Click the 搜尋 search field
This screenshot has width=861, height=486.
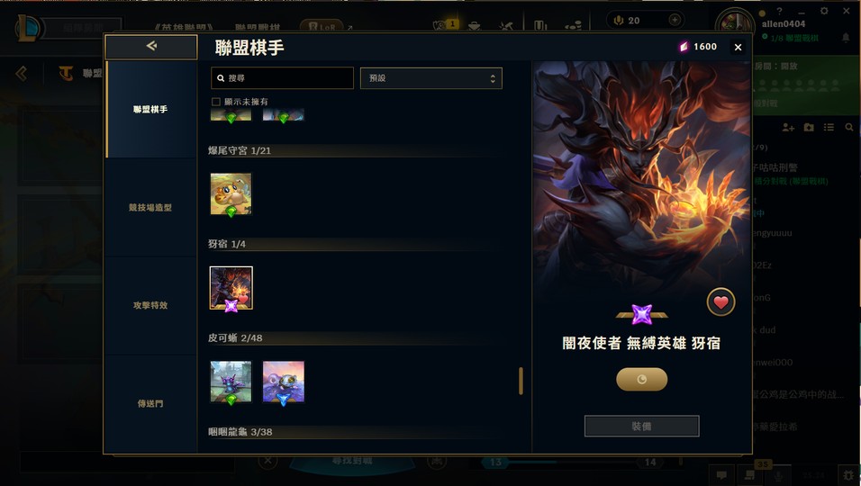point(282,78)
